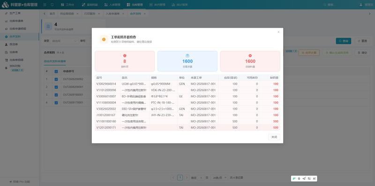Click the refresh icon in top bar
This screenshot has height=186, width=375.
[x=52, y=5]
